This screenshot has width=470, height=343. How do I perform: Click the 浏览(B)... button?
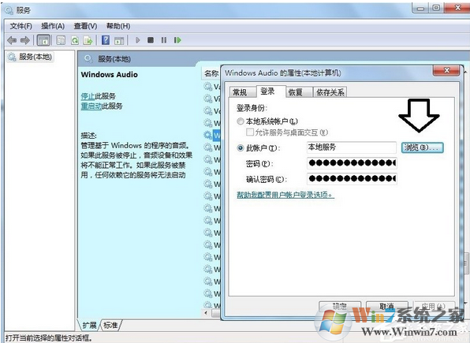[x=423, y=147]
